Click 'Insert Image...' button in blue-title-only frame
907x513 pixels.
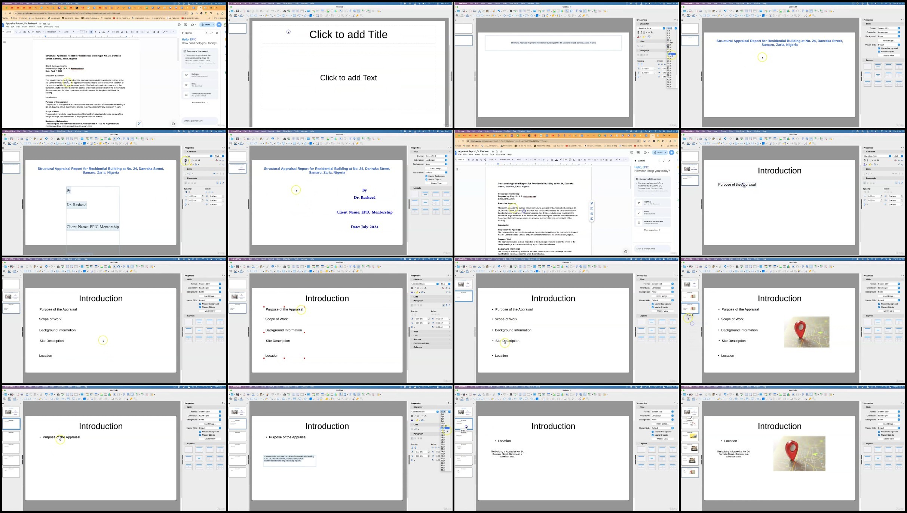pyautogui.click(x=889, y=41)
